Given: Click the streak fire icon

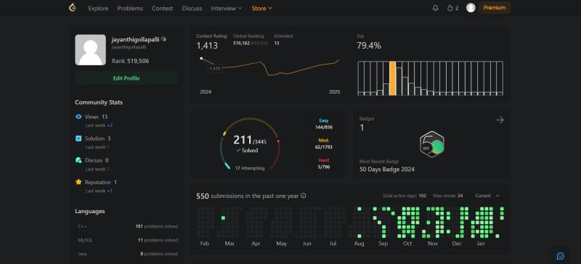Looking at the screenshot, I should [450, 8].
